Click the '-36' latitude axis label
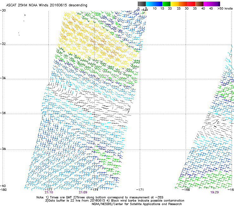The image size is (234, 206). 3,113
